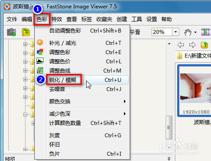Click the RGB squares icon for 调整色彩
Screen dimensions: 211x161
tap(40, 52)
